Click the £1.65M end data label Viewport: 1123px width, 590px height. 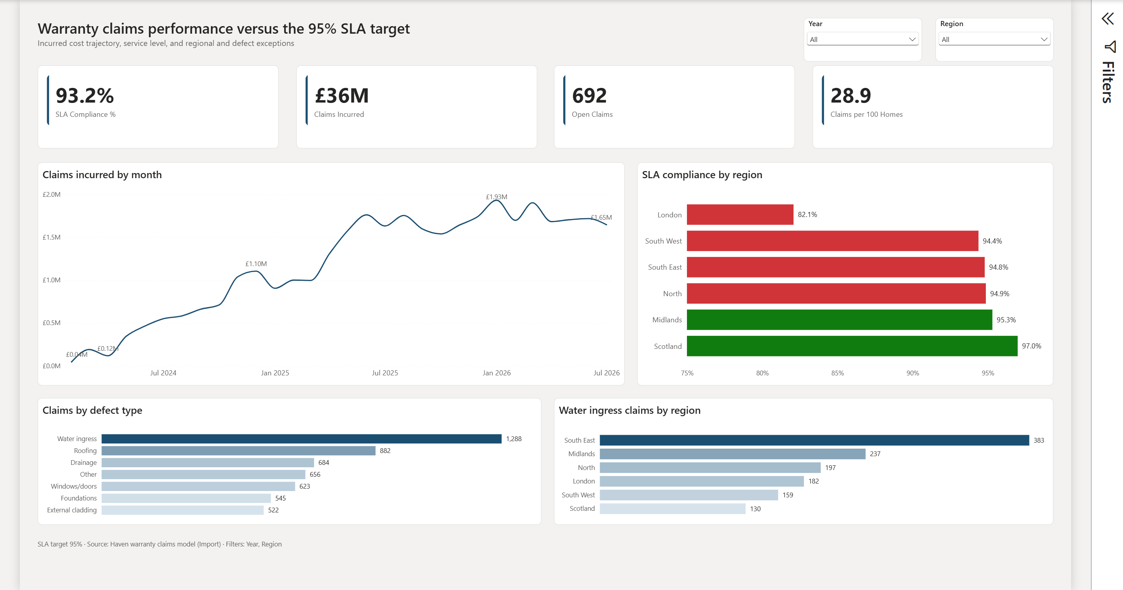pos(601,217)
